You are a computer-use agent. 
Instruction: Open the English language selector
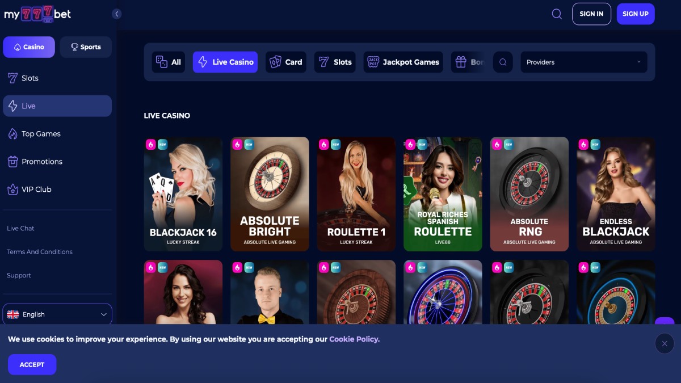click(57, 314)
